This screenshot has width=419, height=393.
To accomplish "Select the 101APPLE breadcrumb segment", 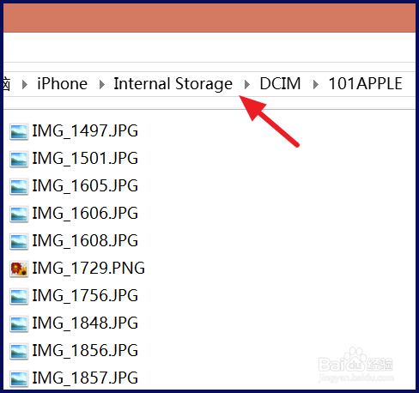I will [x=366, y=84].
